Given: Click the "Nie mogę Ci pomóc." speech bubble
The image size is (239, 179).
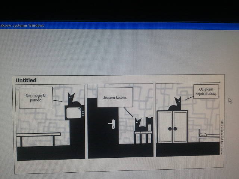Looking at the screenshot, I should tap(35, 98).
